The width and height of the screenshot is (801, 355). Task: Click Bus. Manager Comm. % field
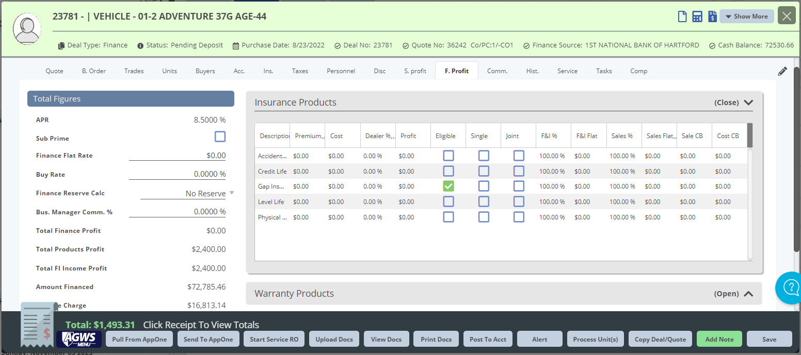[x=178, y=212]
